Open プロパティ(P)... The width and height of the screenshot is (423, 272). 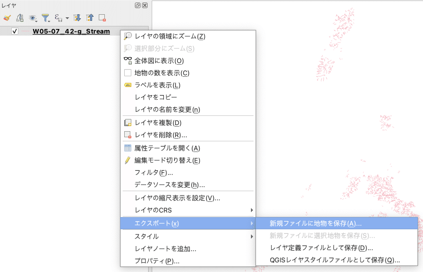pyautogui.click(x=188, y=261)
